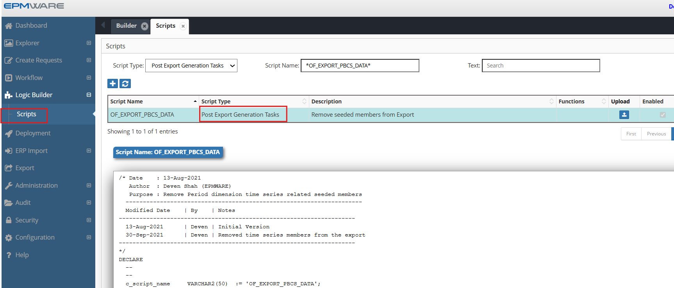Close the Scripts tab
The width and height of the screenshot is (674, 288).
(183, 26)
